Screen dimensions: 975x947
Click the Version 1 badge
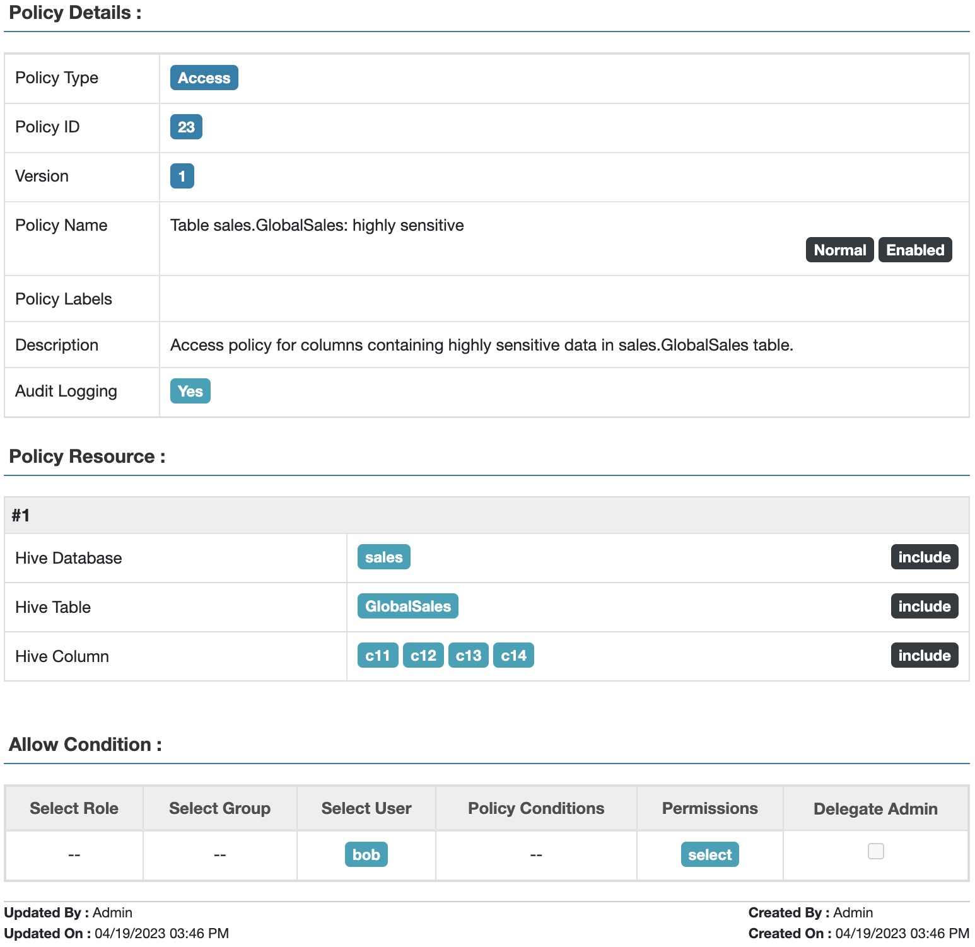(182, 176)
